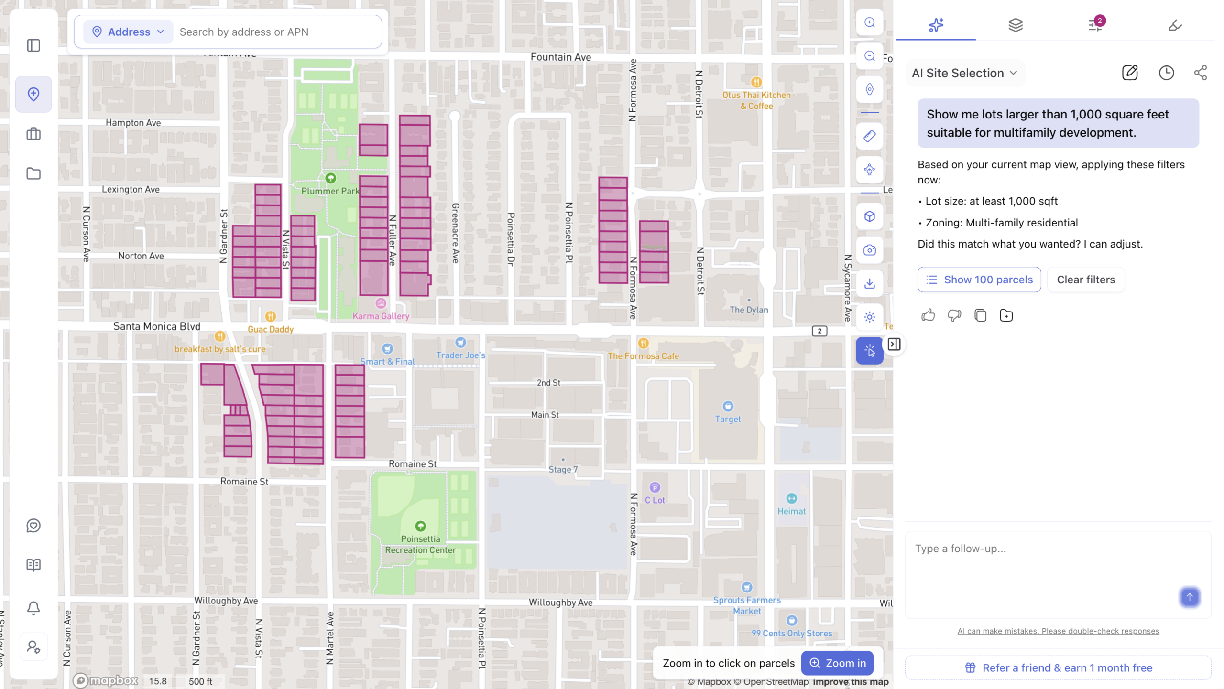The height and width of the screenshot is (689, 1224).
Task: Click the C Lot parking label
Action: tap(655, 500)
